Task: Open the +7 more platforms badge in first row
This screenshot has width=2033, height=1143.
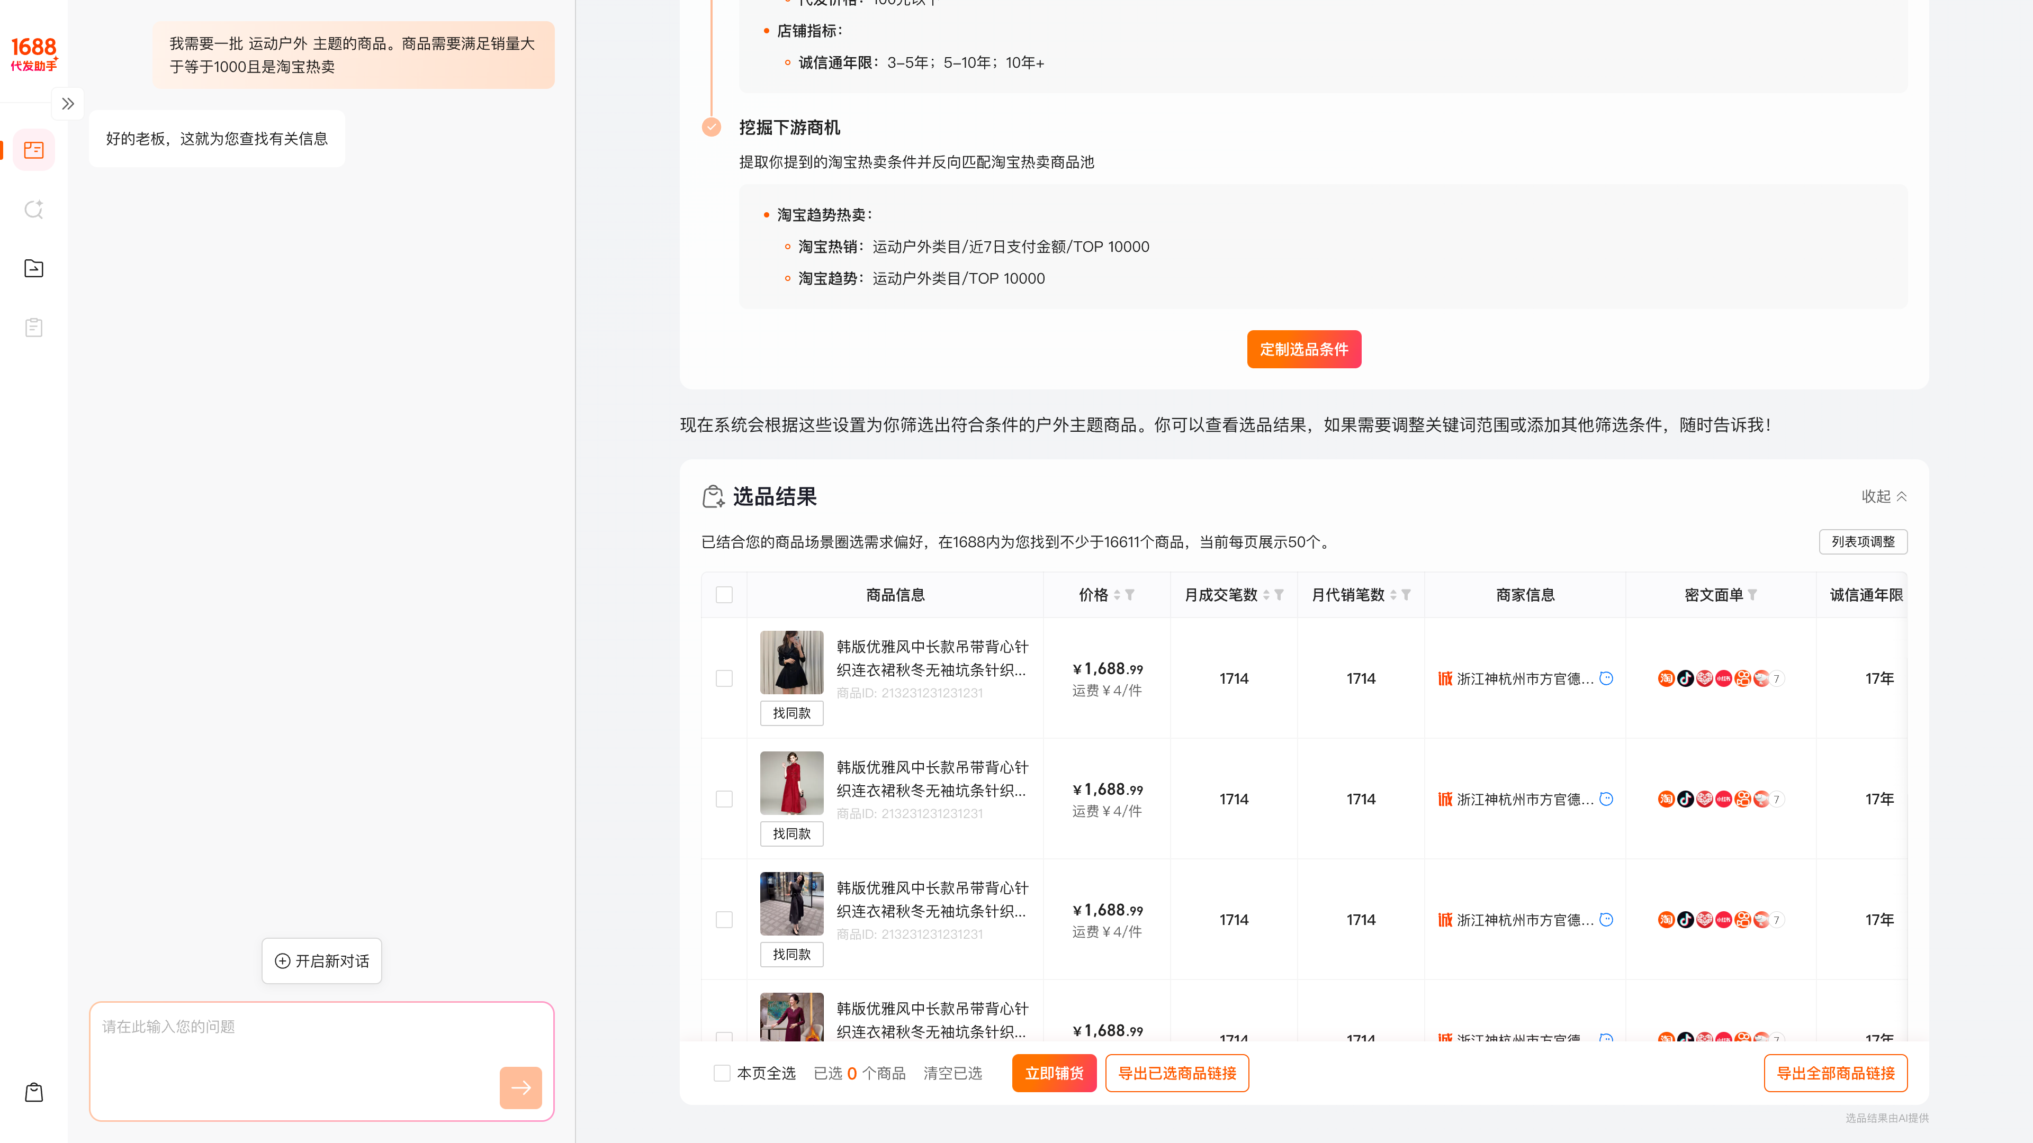Action: point(1777,678)
